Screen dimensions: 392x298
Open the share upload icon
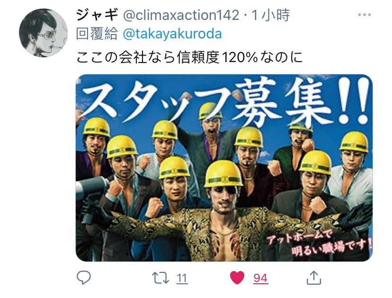tap(314, 278)
